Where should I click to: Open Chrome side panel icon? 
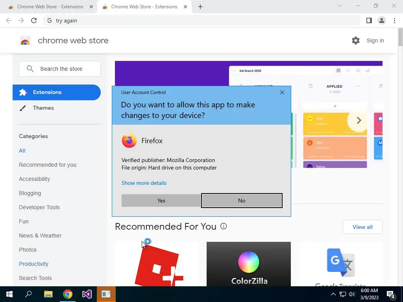369,20
